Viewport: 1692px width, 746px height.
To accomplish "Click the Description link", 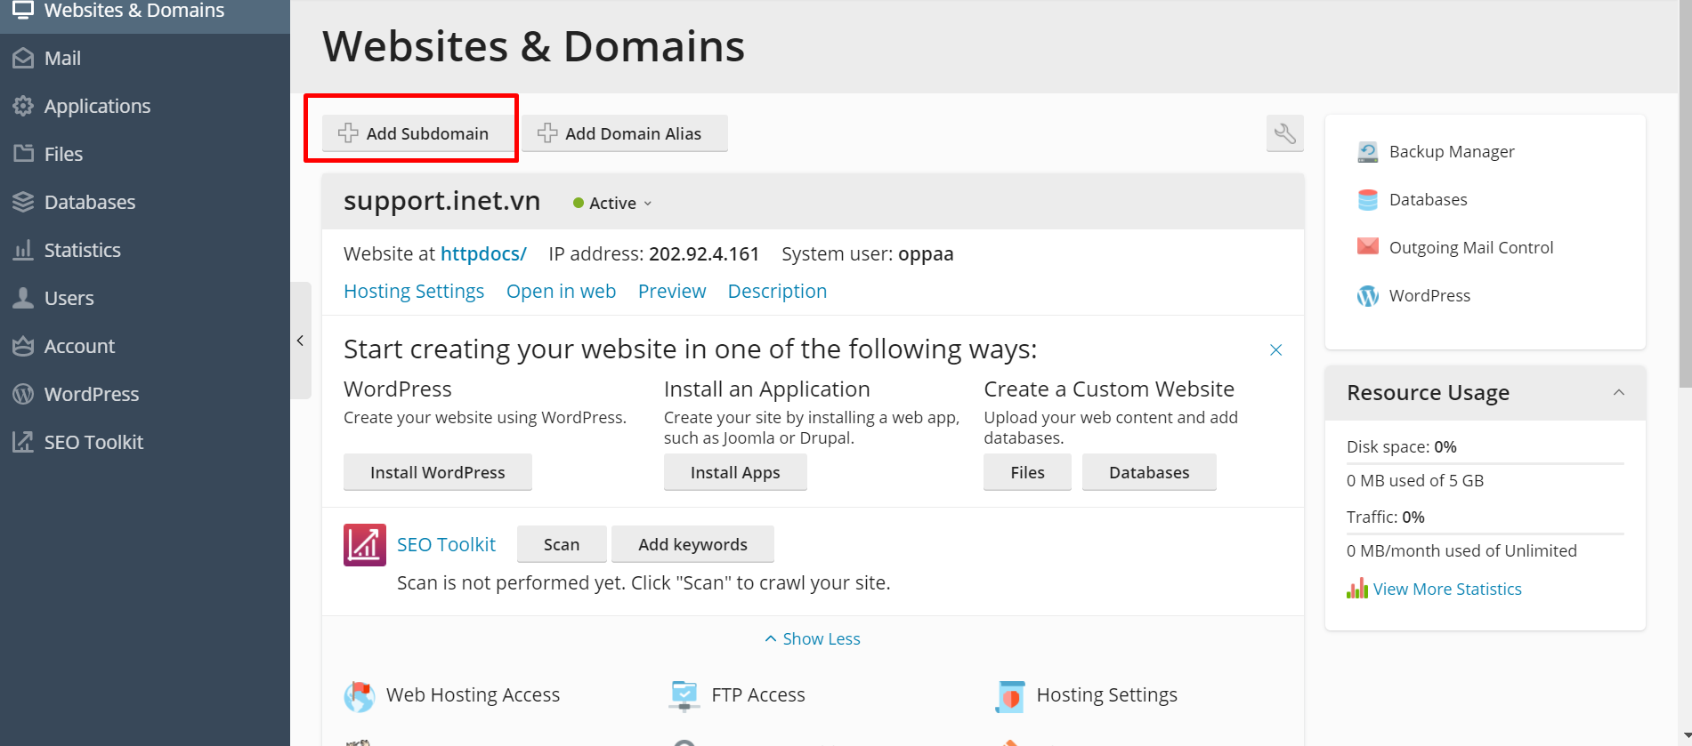I will click(777, 292).
